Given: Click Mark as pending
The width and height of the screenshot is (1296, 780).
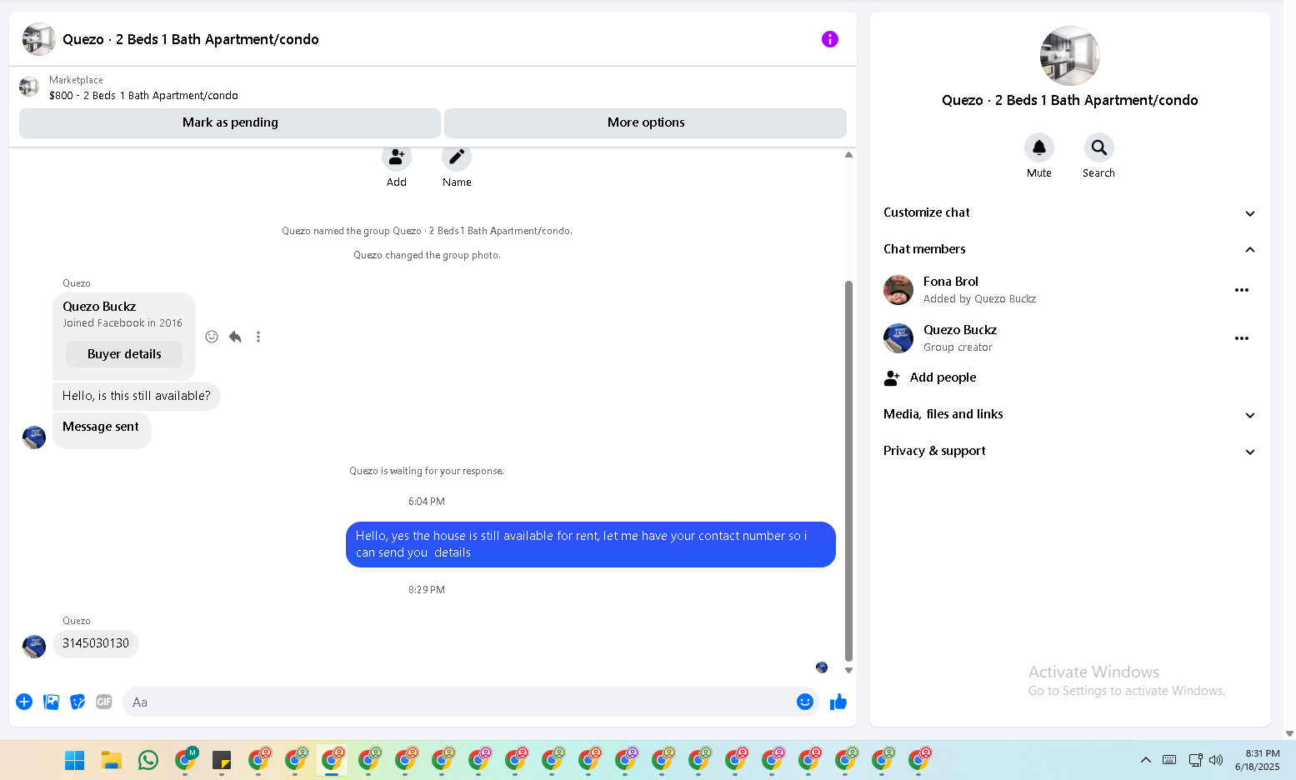Looking at the screenshot, I should (230, 122).
